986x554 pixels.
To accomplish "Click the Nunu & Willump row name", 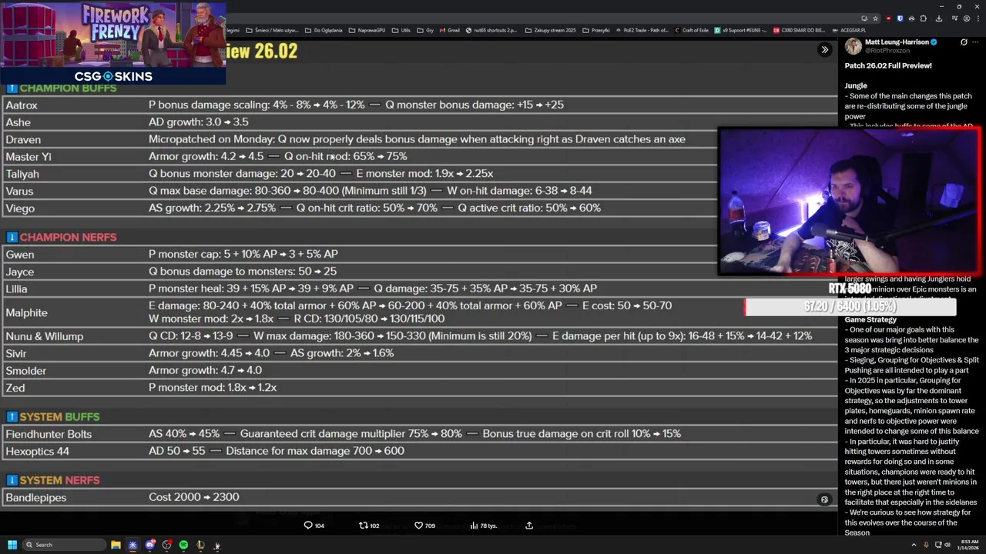I will click(x=45, y=336).
